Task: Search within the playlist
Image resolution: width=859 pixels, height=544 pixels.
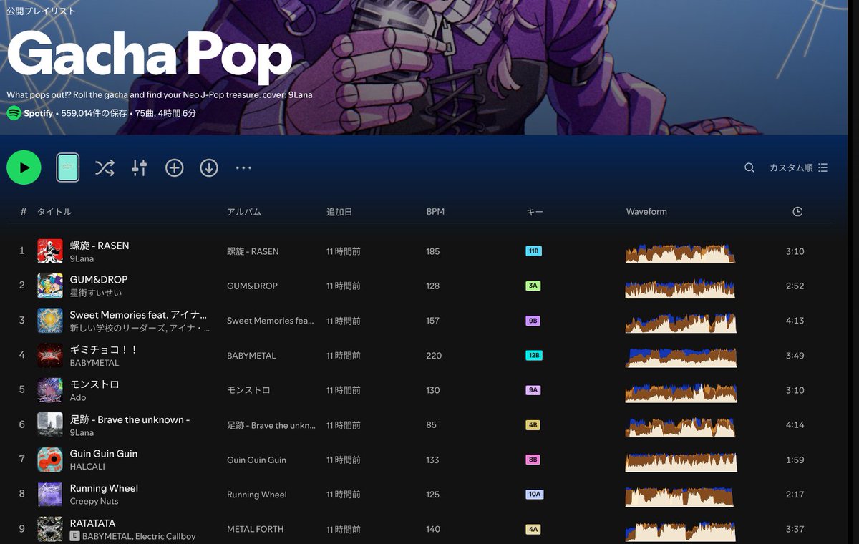Action: (x=749, y=167)
